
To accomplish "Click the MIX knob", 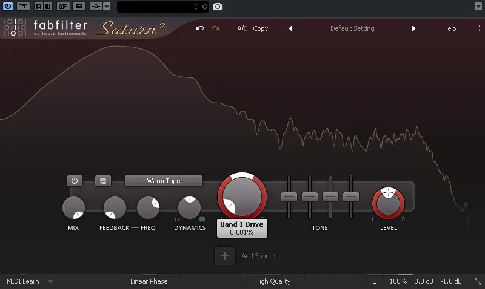I will point(73,207).
